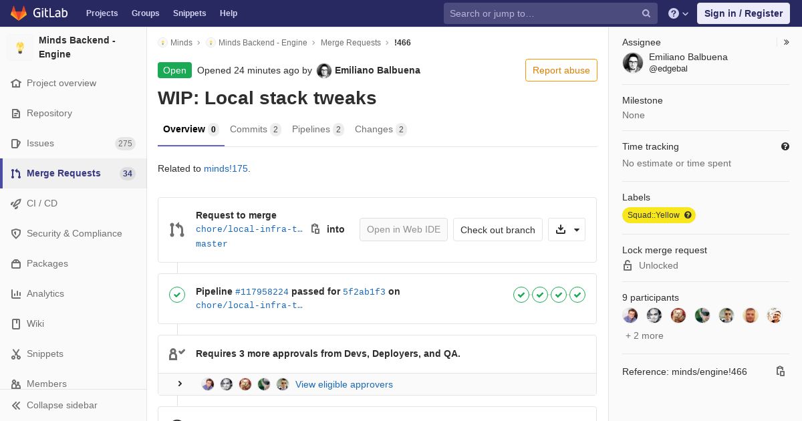Switch to the Changes tab
802x421 pixels.
[x=380, y=129]
